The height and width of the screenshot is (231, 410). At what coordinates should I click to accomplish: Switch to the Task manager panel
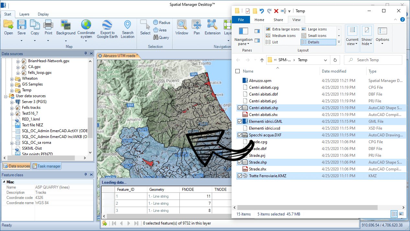pos(46,166)
